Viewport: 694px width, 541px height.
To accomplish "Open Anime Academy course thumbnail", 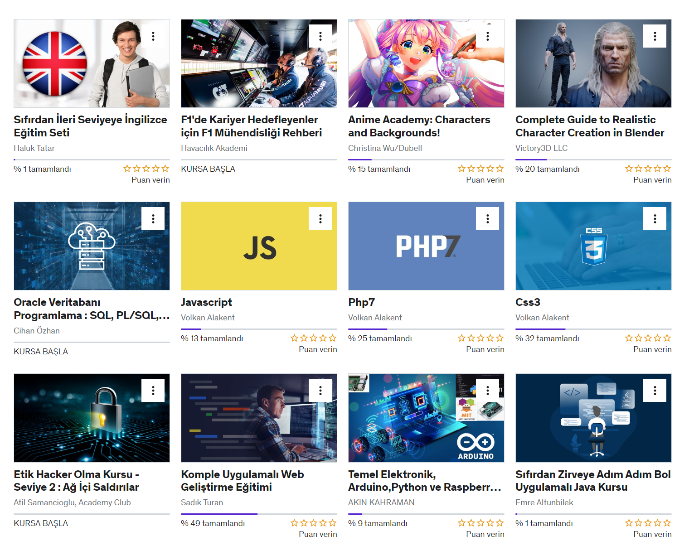I will 426,63.
